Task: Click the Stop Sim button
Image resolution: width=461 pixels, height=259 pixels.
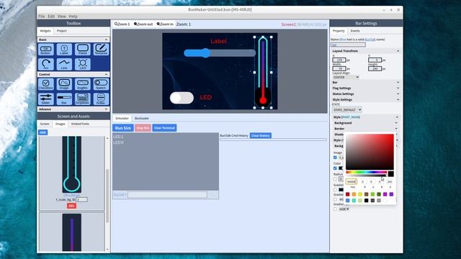Action: coord(143,128)
